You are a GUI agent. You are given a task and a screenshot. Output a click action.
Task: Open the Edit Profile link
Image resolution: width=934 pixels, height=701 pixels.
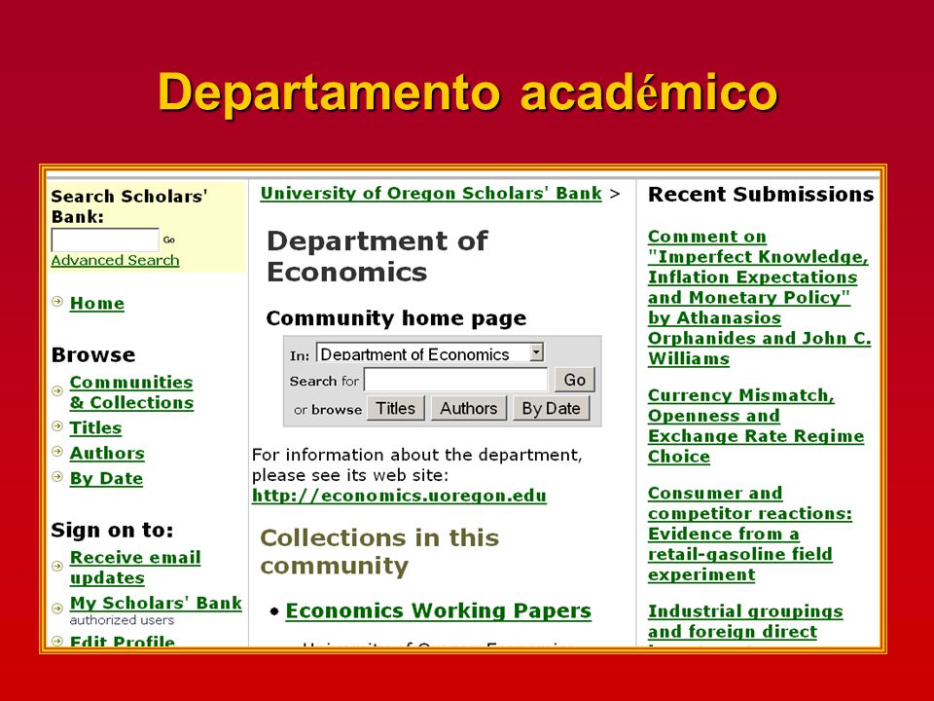[x=123, y=641]
